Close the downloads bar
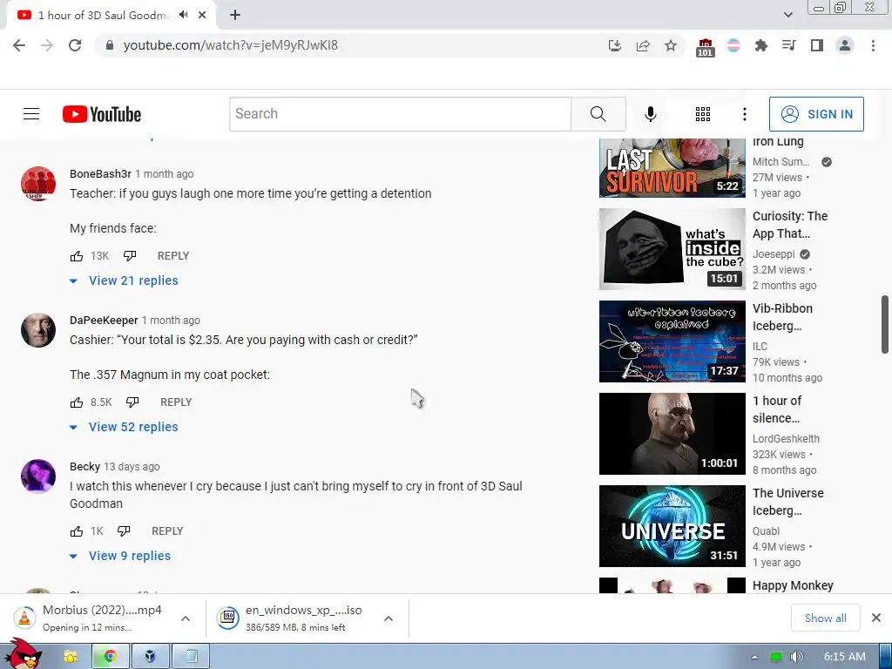This screenshot has height=669, width=892. click(876, 618)
